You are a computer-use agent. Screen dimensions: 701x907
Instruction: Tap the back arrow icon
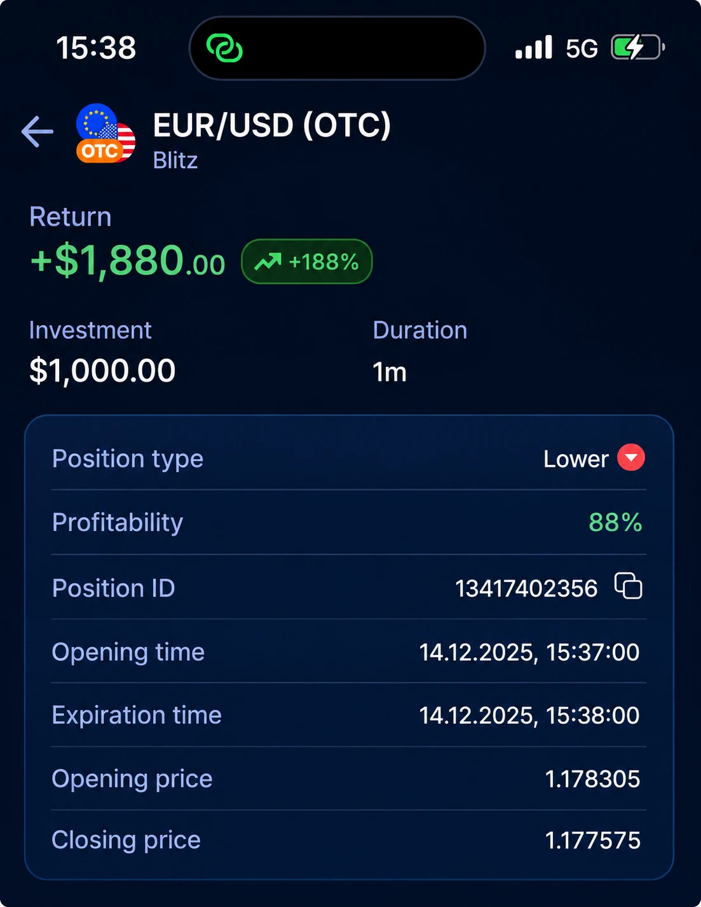pyautogui.click(x=37, y=132)
